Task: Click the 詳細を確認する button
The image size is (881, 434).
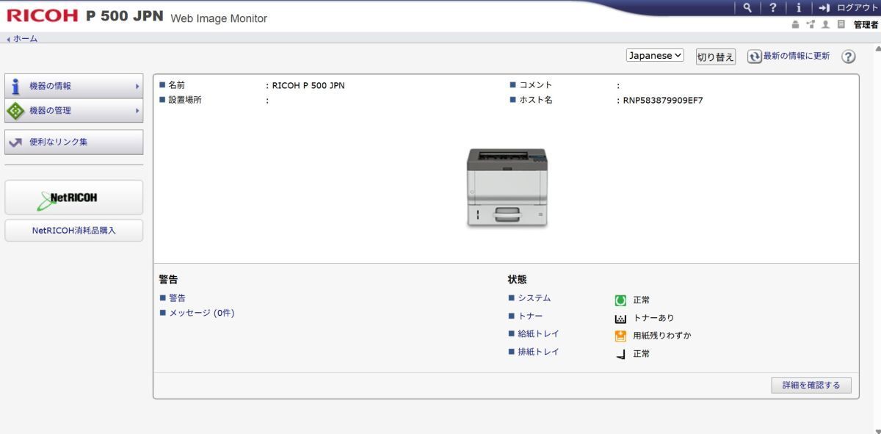Action: [x=811, y=386]
